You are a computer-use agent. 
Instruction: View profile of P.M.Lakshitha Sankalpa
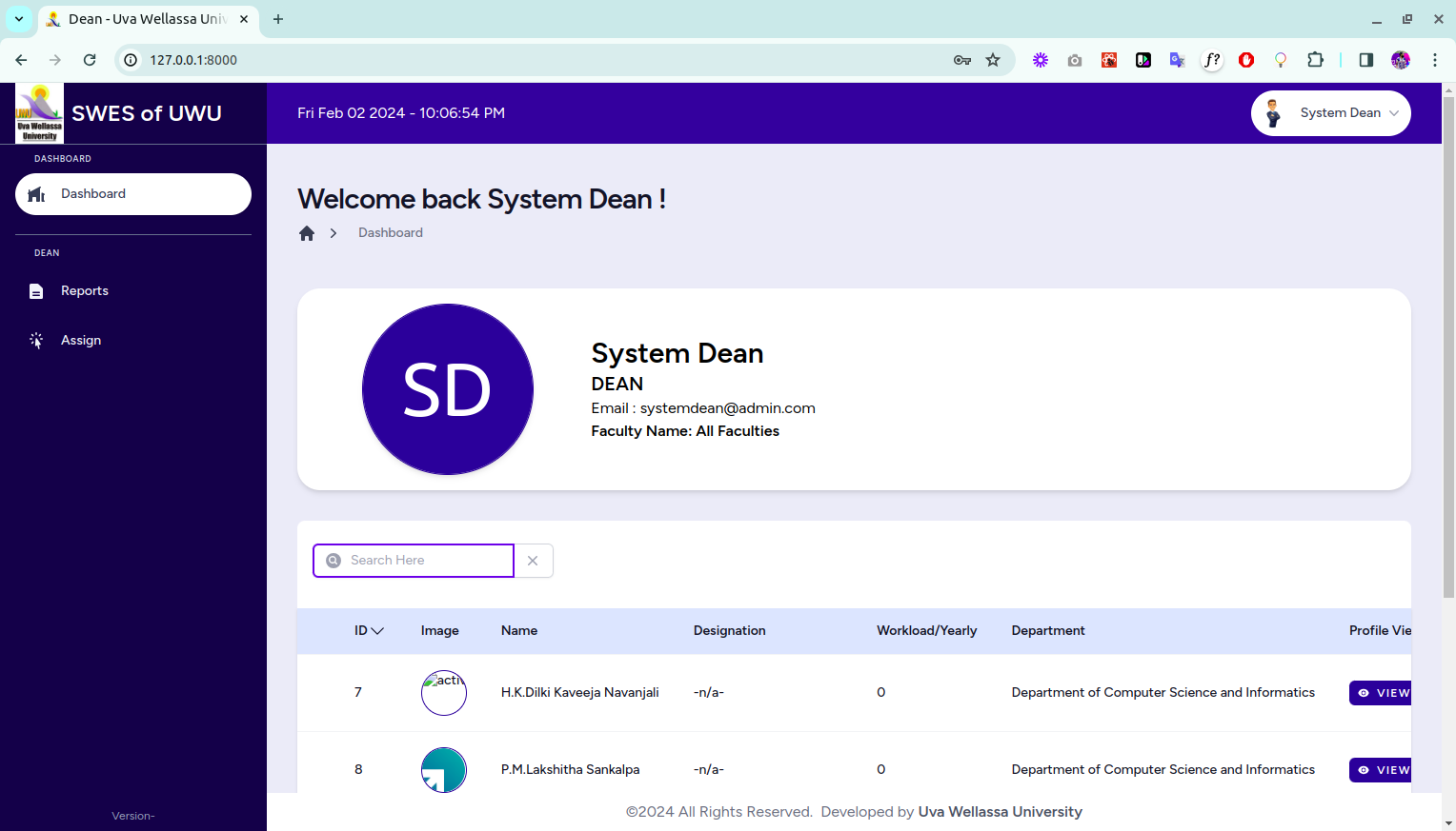point(1382,770)
